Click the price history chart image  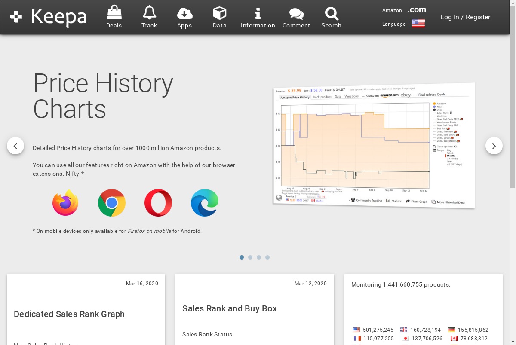tap(374, 146)
